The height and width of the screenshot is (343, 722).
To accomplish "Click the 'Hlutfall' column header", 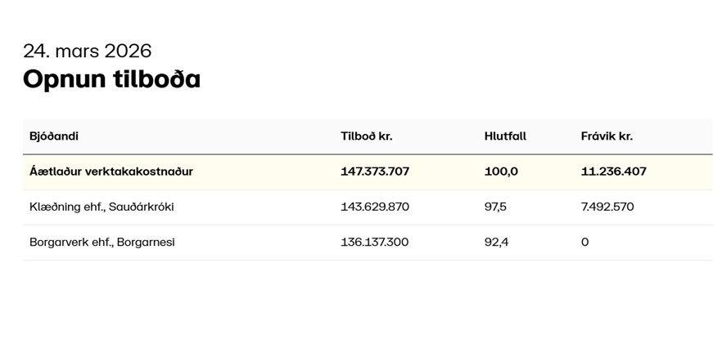I will [505, 136].
